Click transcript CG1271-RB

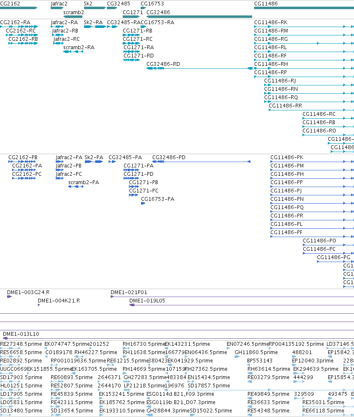(x=137, y=30)
